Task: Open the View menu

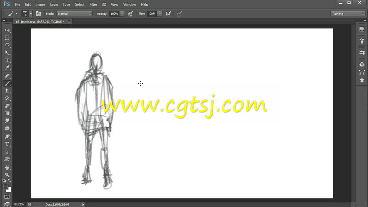Action: coord(115,4)
